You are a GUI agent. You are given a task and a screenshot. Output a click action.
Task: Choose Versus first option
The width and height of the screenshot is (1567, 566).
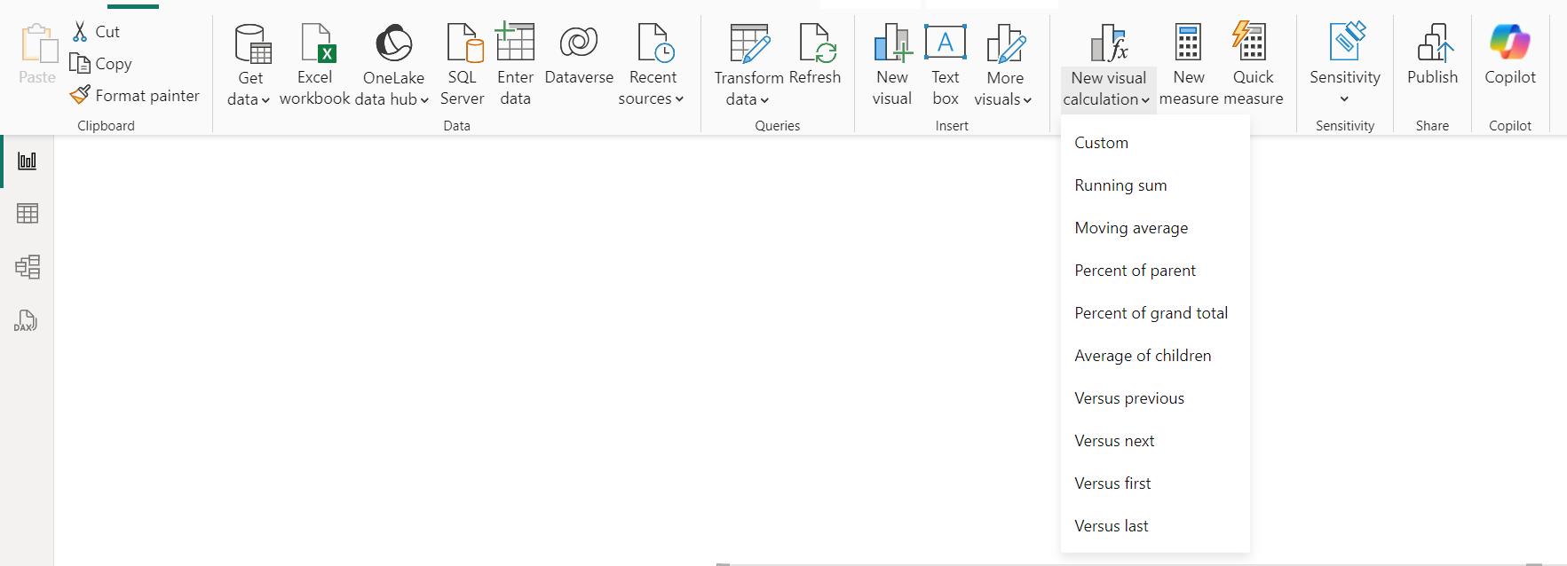coord(1155,483)
